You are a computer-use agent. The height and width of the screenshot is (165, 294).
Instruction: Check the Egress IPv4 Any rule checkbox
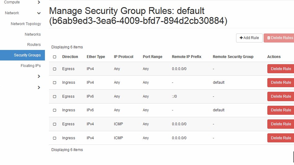(x=55, y=69)
